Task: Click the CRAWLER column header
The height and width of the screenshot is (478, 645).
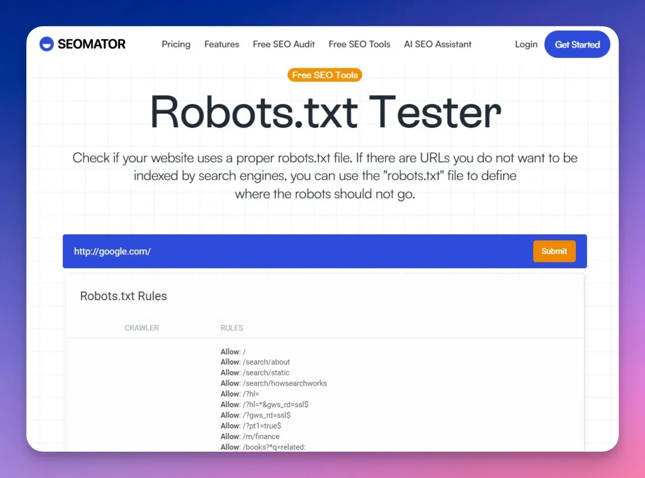Action: [x=142, y=328]
